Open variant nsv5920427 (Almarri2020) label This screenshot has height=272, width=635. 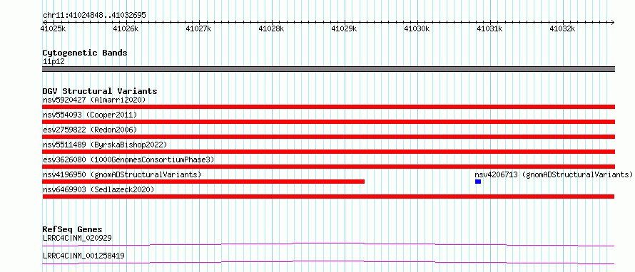[94, 100]
